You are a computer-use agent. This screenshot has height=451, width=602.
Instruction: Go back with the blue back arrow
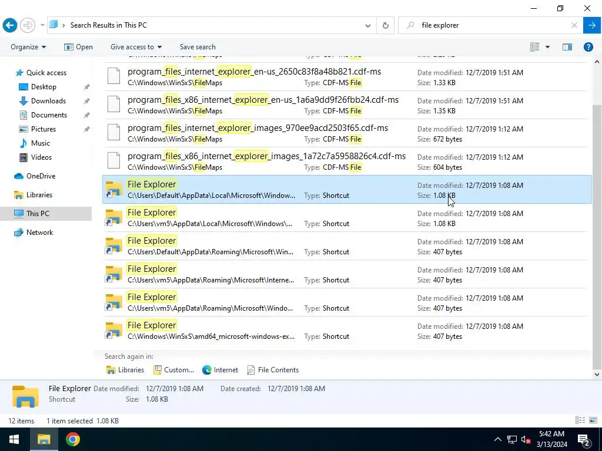point(9,25)
